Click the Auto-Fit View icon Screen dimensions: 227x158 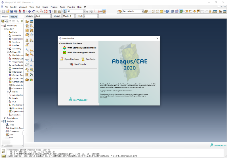46,11
